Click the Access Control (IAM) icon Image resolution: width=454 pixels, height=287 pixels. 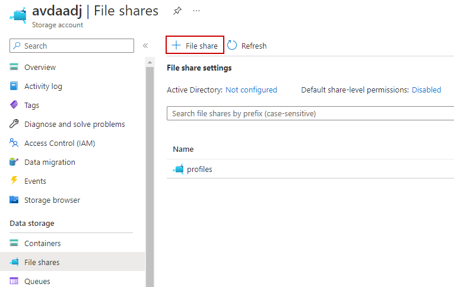(14, 143)
